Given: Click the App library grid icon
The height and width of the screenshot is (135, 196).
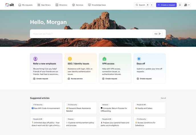Looking at the screenshot, I should pos(39,5).
